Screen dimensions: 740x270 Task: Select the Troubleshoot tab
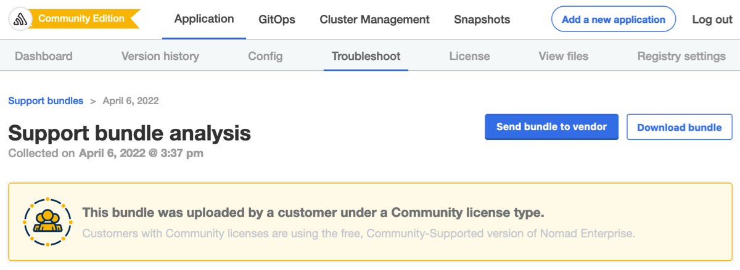tap(366, 56)
